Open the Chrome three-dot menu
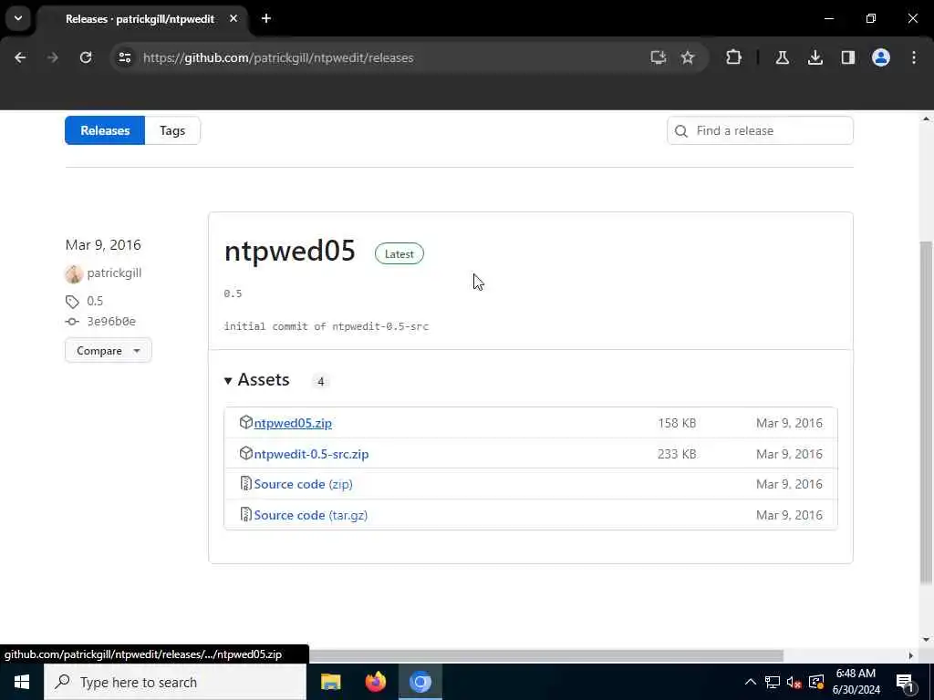Screen dimensions: 934x700 [914, 57]
